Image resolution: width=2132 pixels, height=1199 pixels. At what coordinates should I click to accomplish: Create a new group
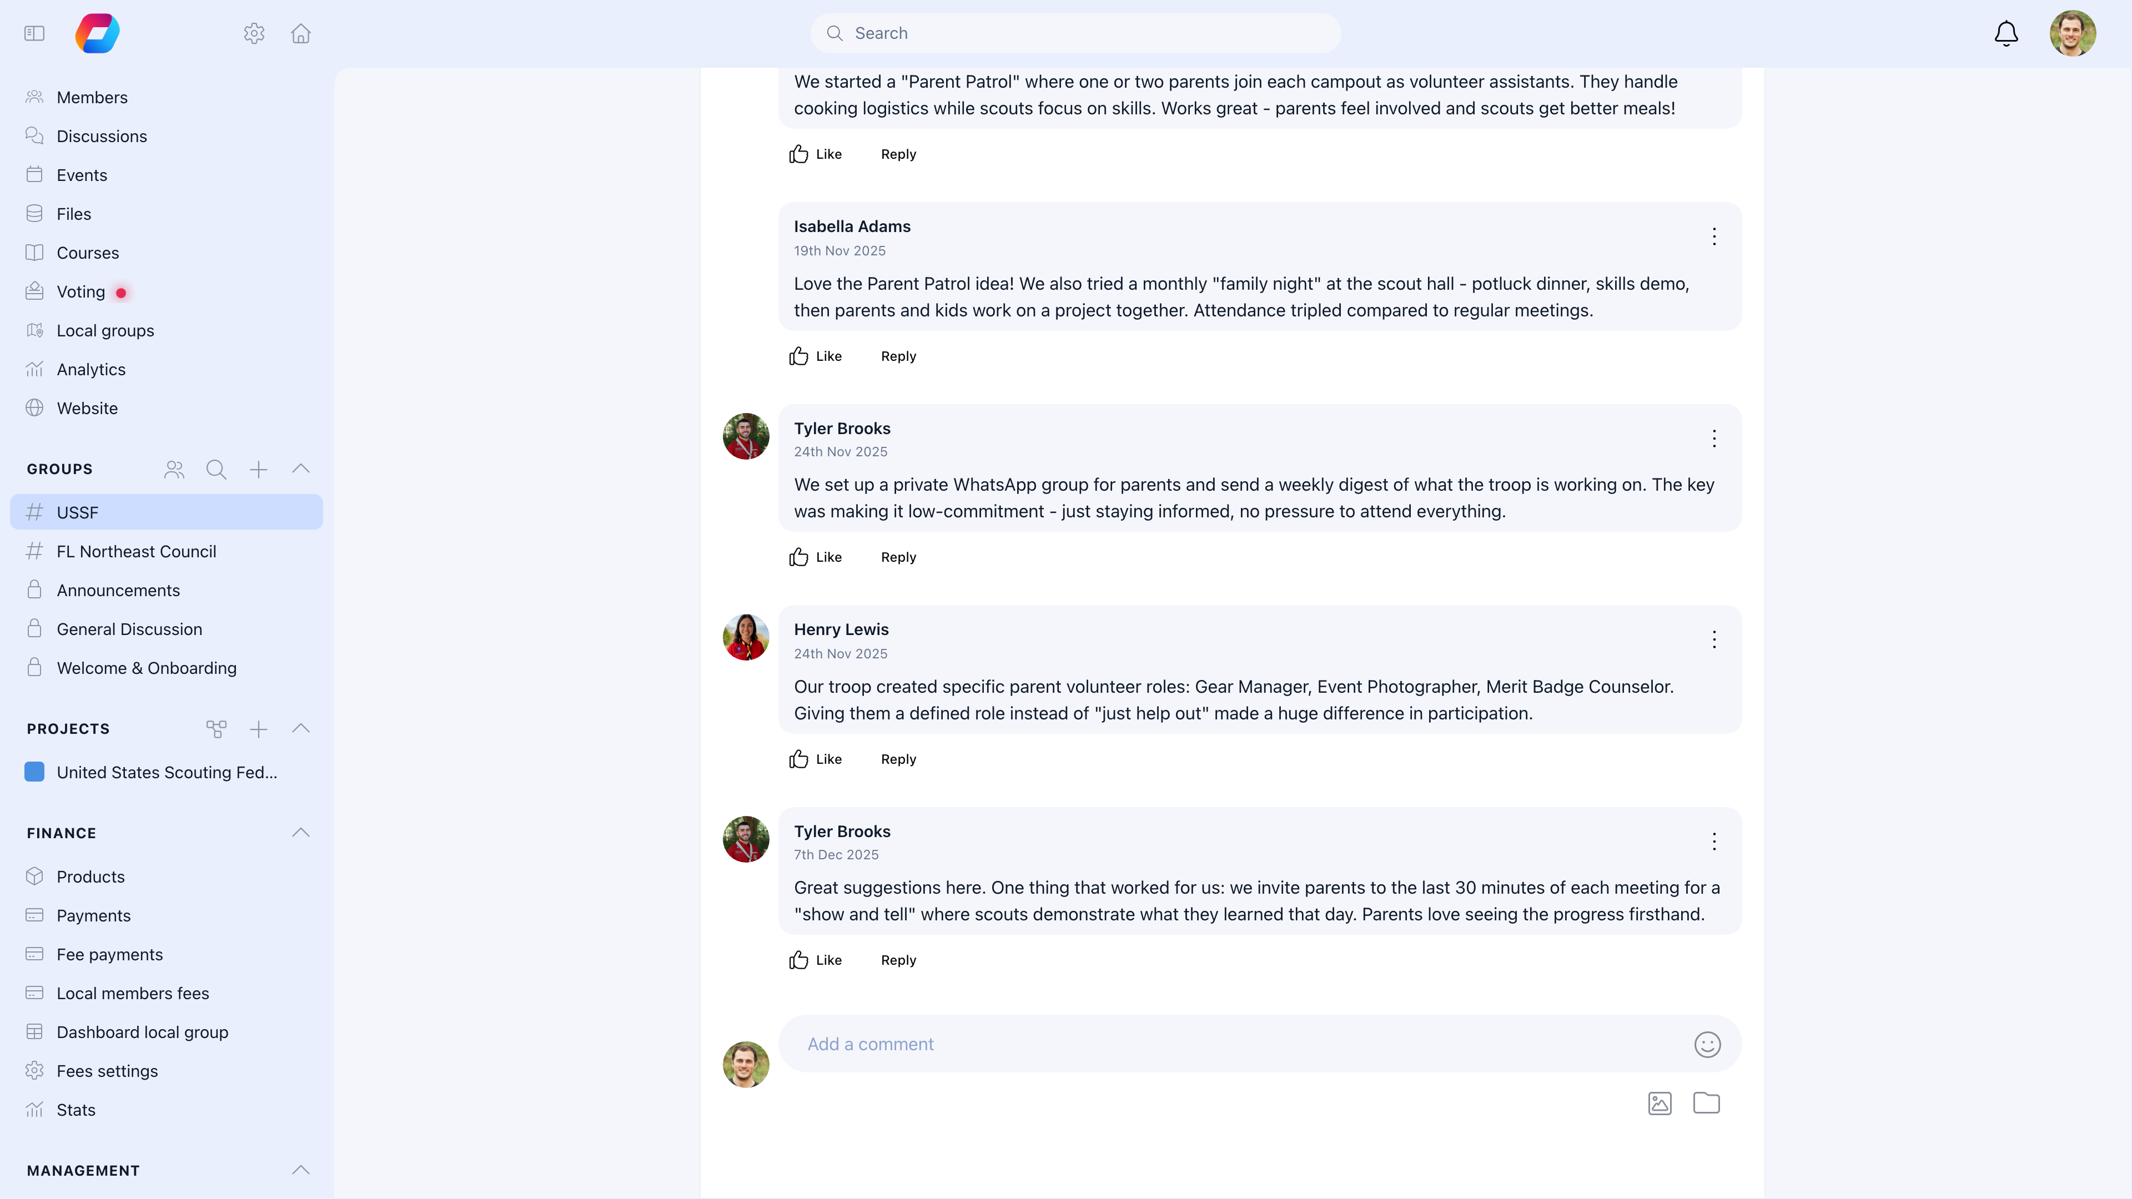(258, 469)
